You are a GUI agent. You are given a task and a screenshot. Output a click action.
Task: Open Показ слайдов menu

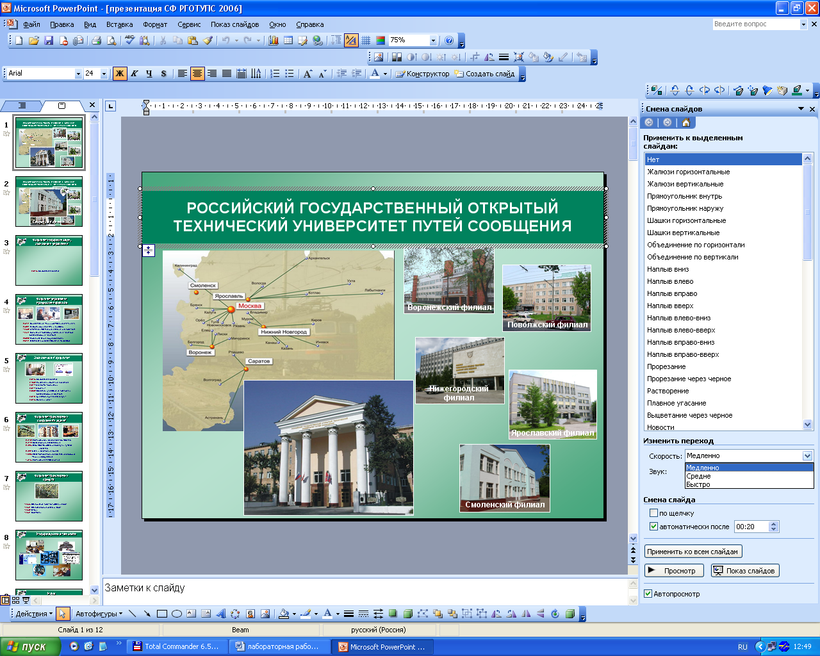point(235,24)
